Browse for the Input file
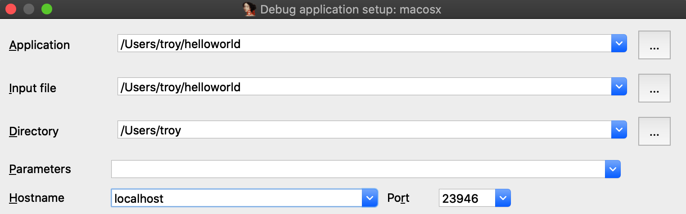Image resolution: width=686 pixels, height=214 pixels. (x=654, y=88)
